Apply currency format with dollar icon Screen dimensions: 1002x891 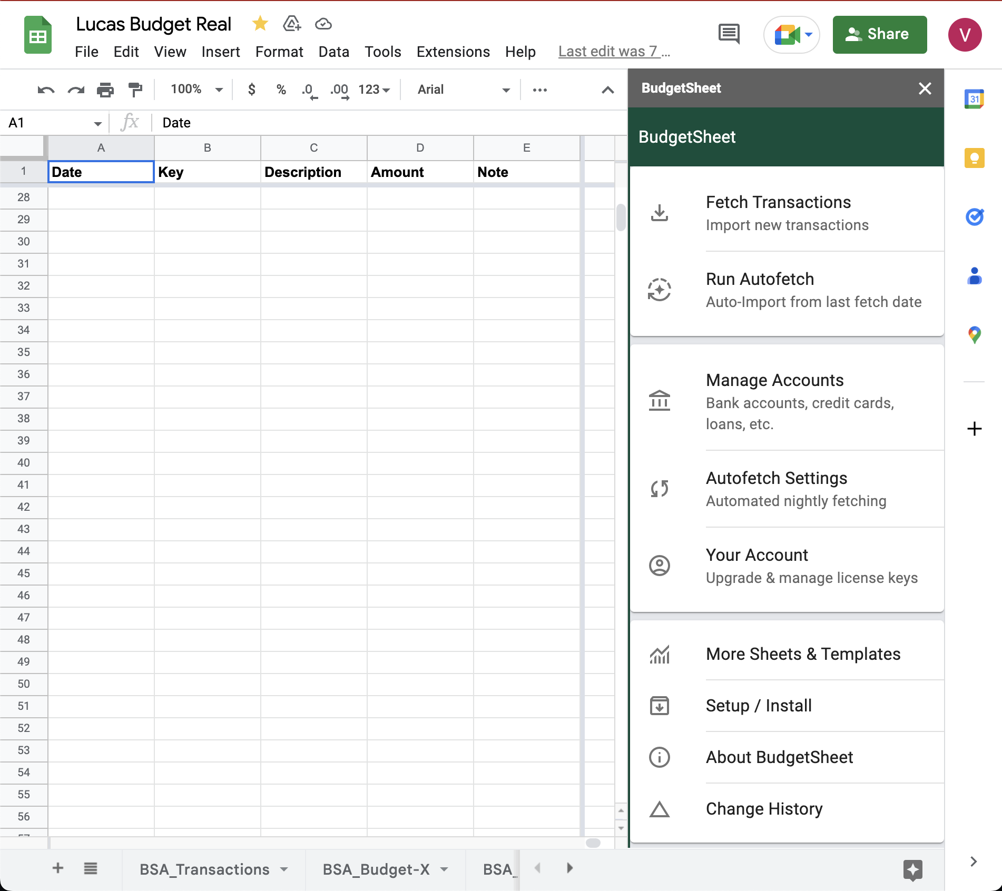252,90
